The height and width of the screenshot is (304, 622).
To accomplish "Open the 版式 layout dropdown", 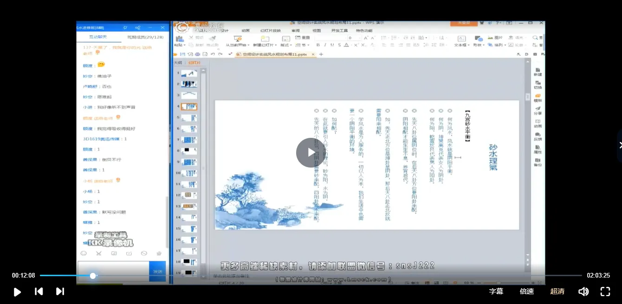I will tap(286, 45).
